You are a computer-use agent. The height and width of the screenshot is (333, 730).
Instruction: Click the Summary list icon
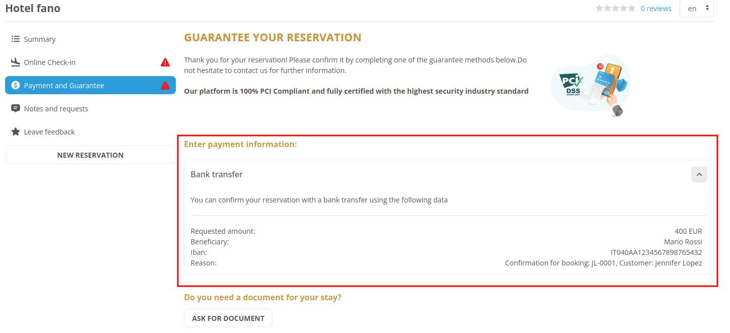pyautogui.click(x=15, y=39)
